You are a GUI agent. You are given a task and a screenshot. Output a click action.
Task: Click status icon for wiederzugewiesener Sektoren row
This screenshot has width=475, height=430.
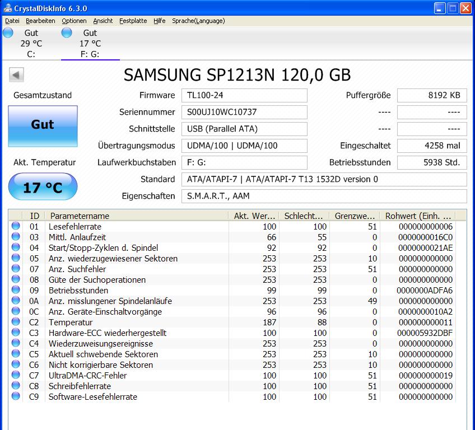(x=16, y=258)
